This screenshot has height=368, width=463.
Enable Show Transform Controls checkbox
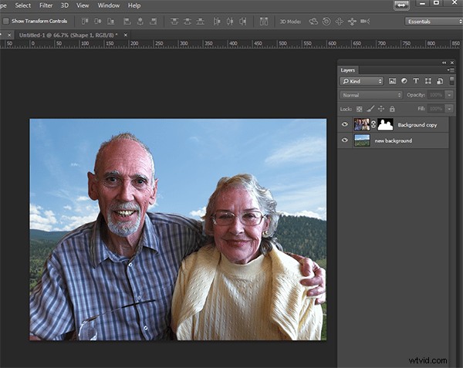6,22
